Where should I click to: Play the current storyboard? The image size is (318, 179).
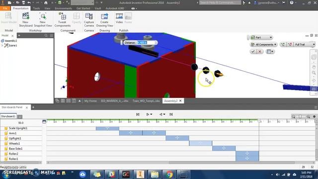coord(148,114)
